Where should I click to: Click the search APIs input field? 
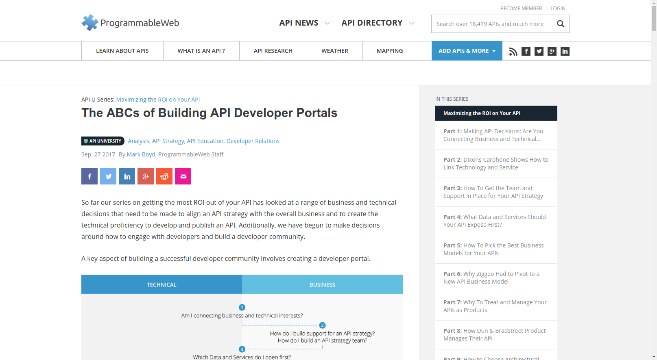[x=492, y=24]
